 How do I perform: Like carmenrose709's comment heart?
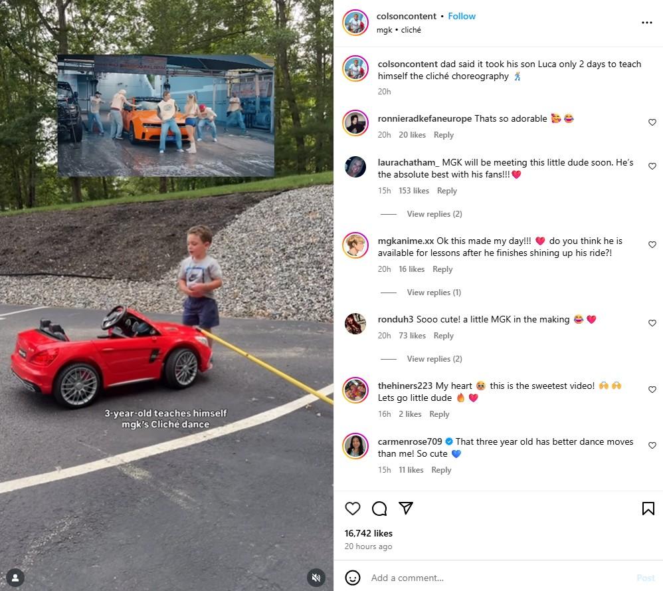(x=652, y=445)
